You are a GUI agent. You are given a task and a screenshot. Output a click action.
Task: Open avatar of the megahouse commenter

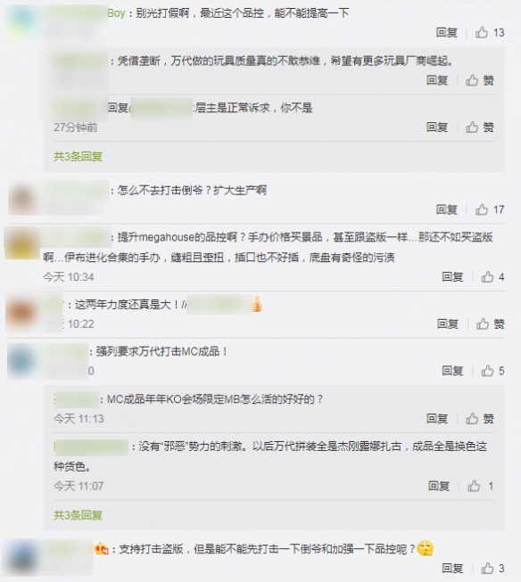point(21,244)
